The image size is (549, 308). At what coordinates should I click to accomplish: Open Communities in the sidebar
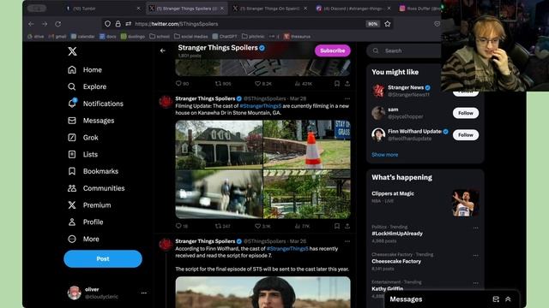pos(96,188)
